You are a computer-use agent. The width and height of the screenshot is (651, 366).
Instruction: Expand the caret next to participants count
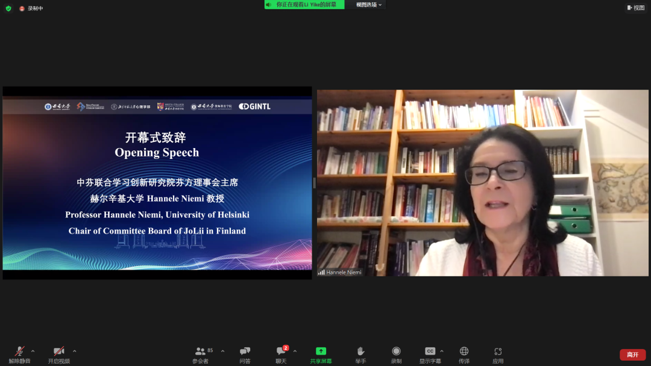click(x=222, y=351)
